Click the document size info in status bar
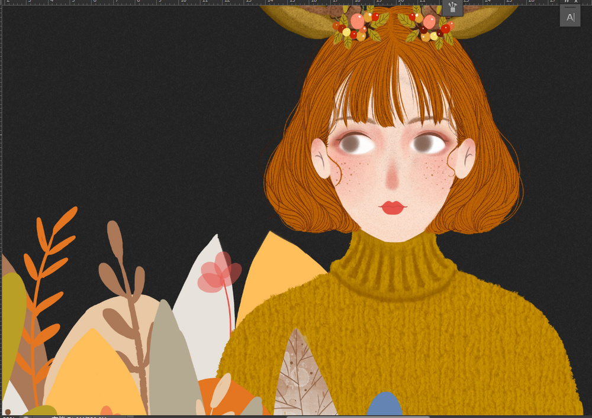This screenshot has width=592, height=418. click(79, 417)
